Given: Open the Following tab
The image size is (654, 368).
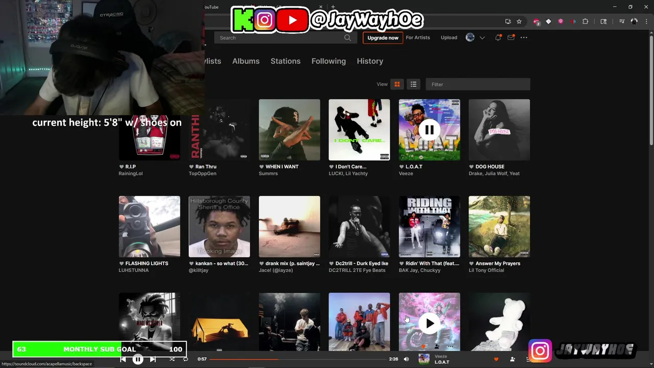Looking at the screenshot, I should point(329,61).
